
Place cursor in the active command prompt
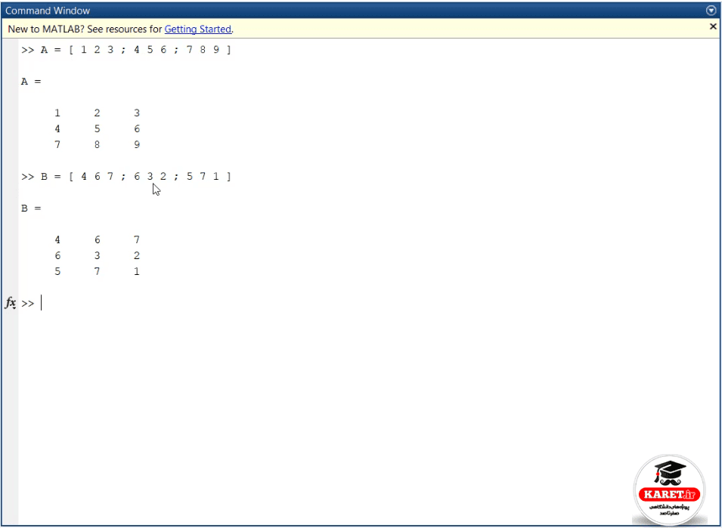[368, 303]
